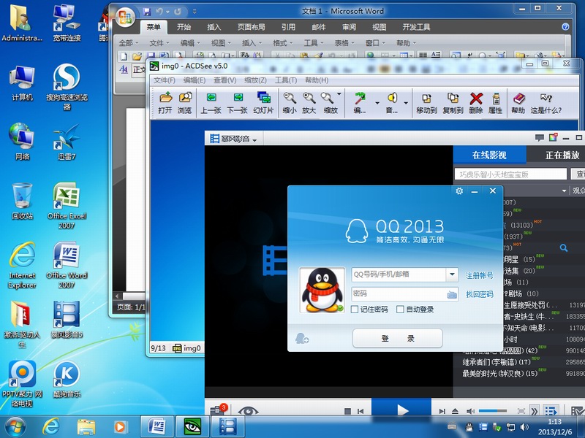Click QQ password (密码) input field
Viewport: 585px width, 438px height.
tap(399, 294)
